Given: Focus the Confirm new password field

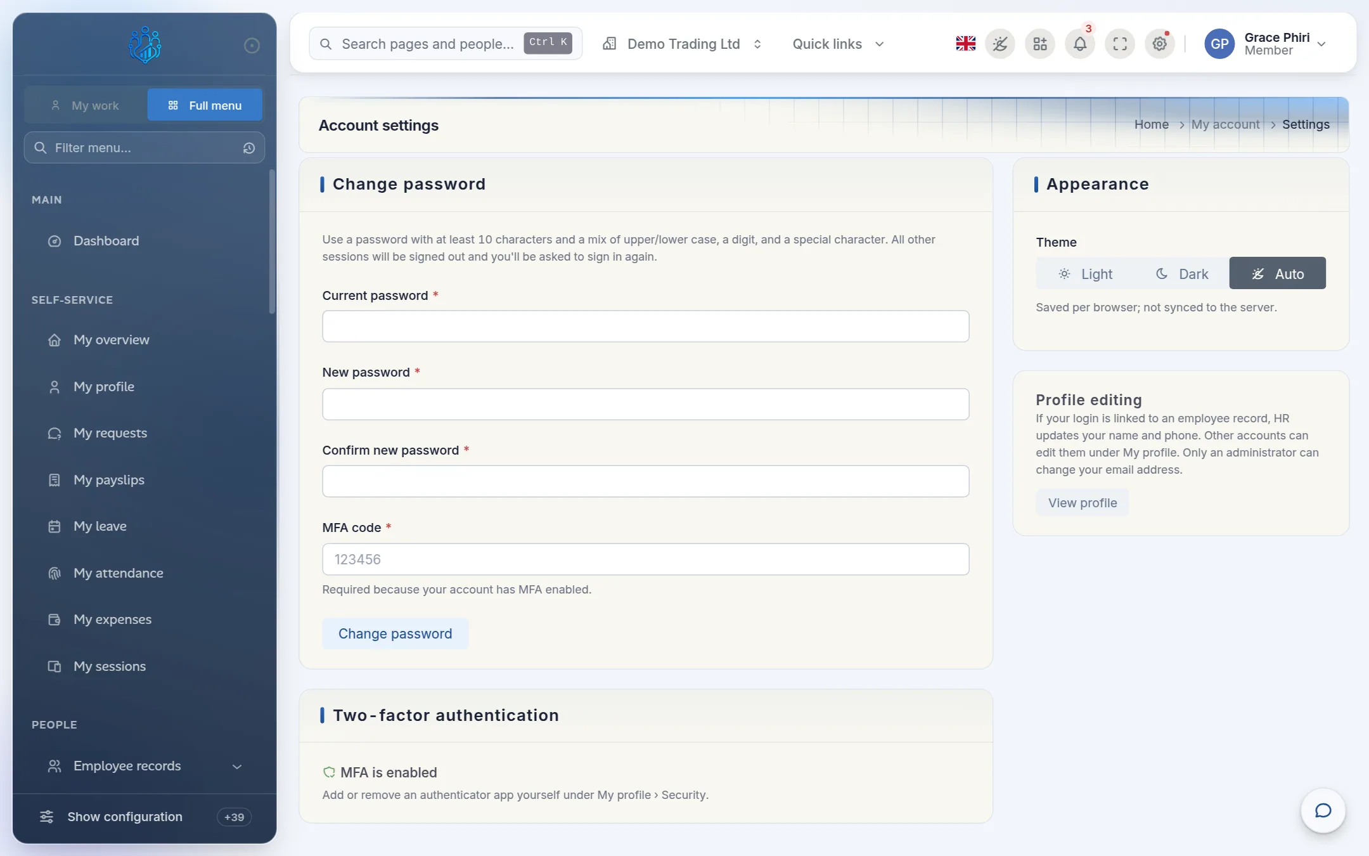Looking at the screenshot, I should coord(645,482).
